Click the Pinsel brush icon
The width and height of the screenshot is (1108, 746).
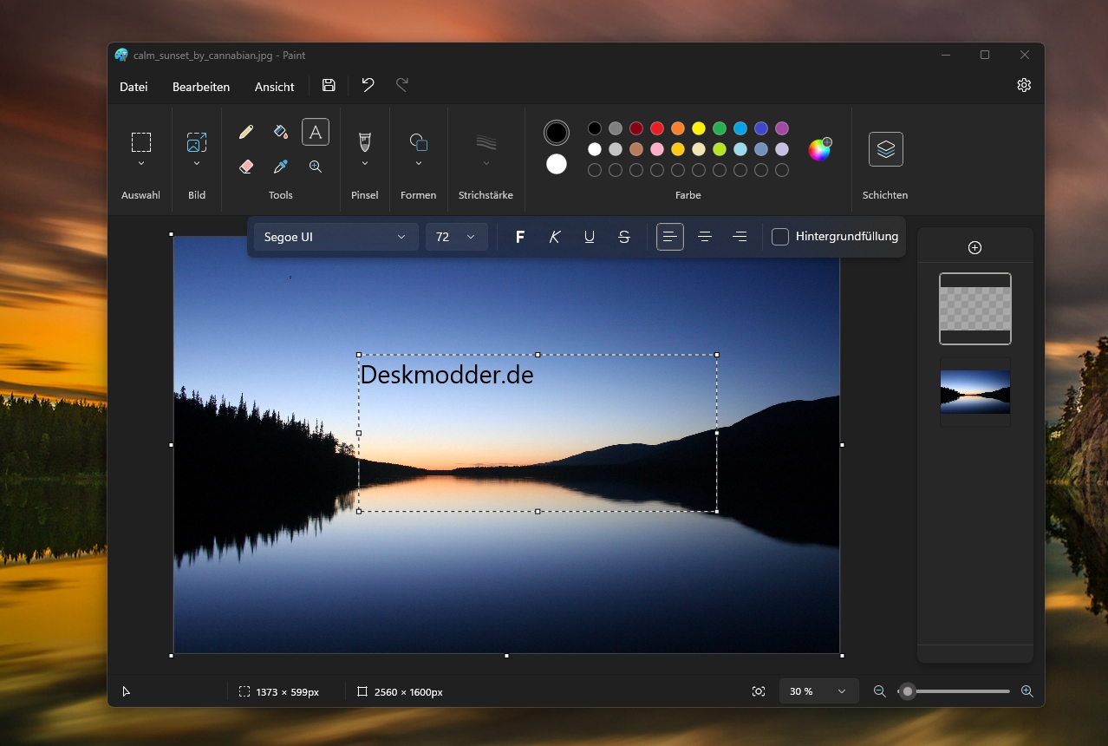point(365,141)
